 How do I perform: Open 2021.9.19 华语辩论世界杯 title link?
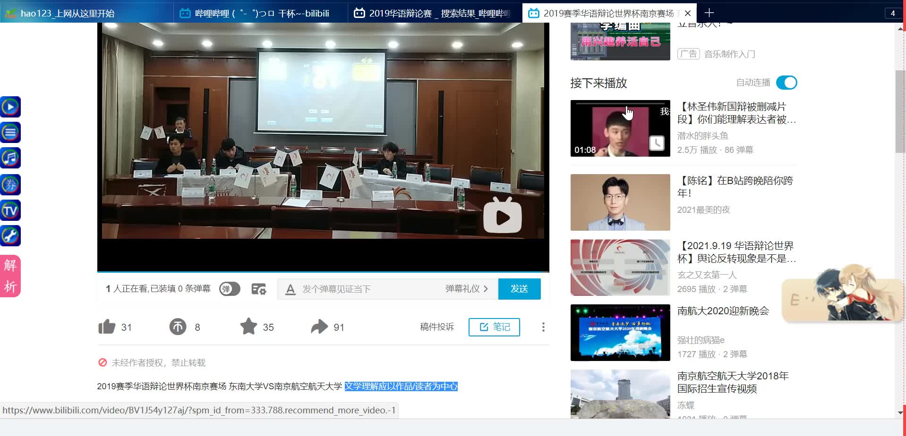pyautogui.click(x=736, y=252)
